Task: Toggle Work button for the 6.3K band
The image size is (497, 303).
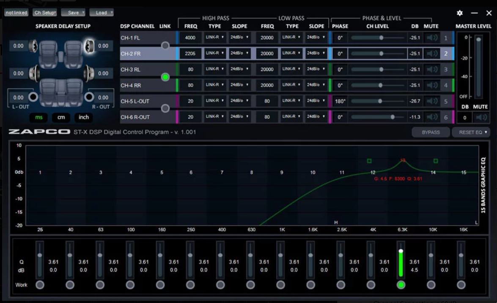Action: 401,285
